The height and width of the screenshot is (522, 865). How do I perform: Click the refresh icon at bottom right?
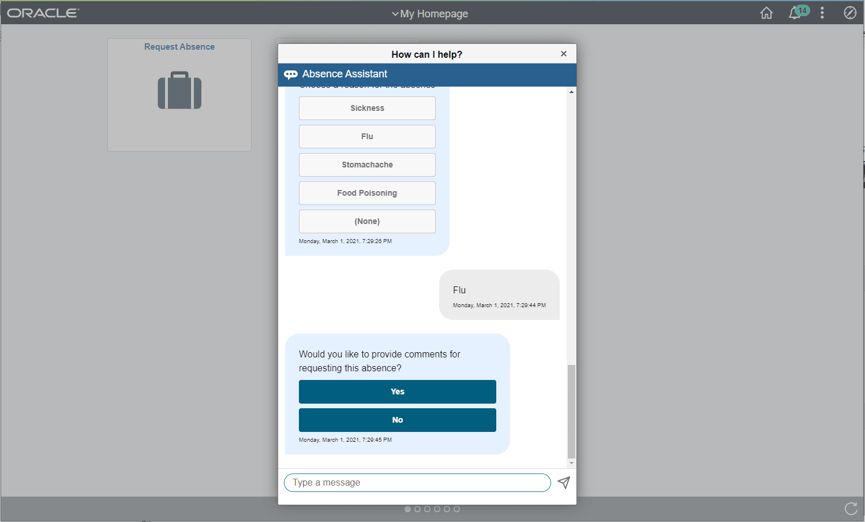pyautogui.click(x=851, y=509)
